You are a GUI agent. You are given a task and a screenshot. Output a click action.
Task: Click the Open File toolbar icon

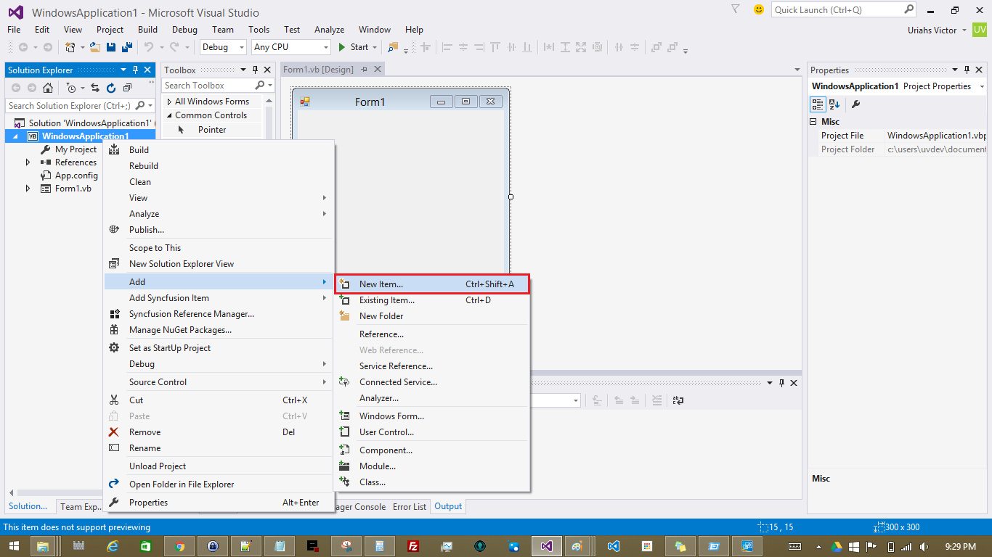95,47
